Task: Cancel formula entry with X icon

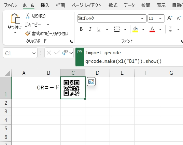Action: pyautogui.click(x=49, y=53)
